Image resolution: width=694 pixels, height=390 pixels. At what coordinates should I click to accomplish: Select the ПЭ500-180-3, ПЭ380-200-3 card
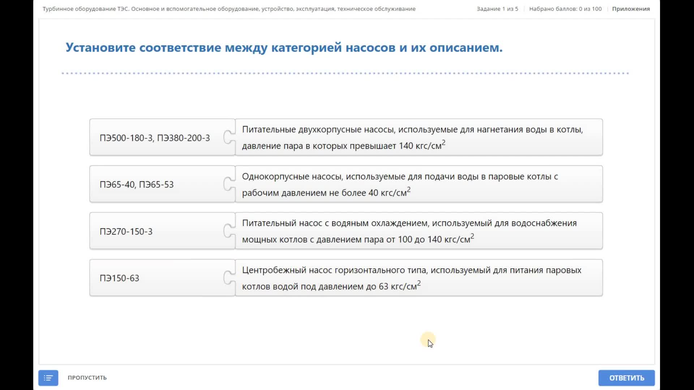[x=162, y=138]
